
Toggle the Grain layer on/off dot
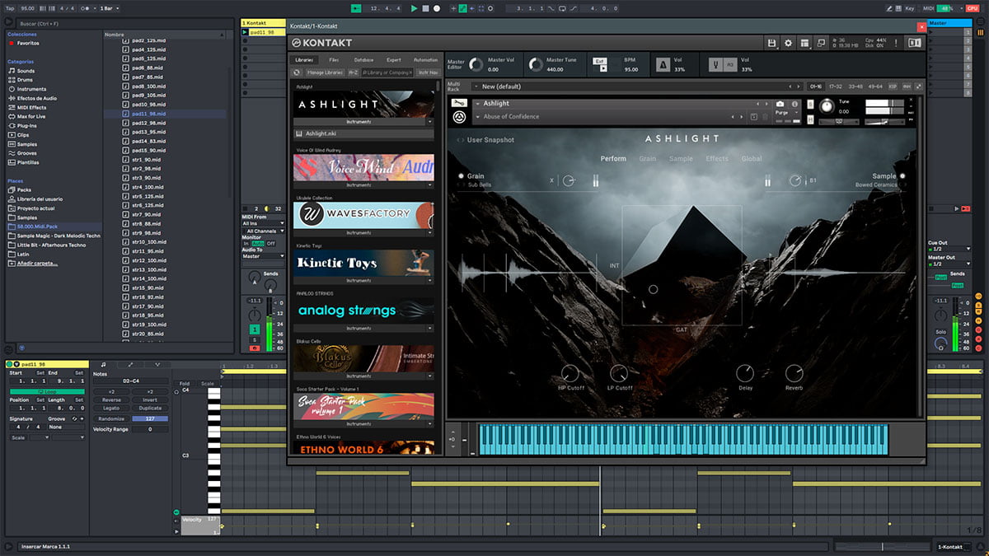(x=461, y=176)
